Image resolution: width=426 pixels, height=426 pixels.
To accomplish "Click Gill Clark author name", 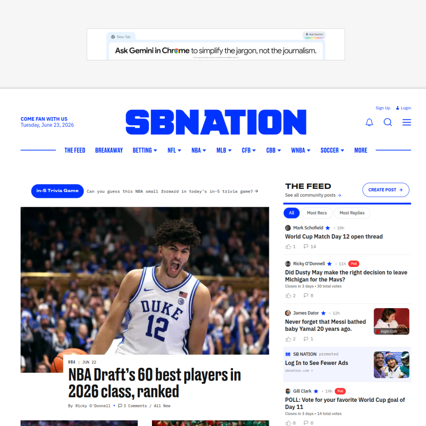I will 302,391.
